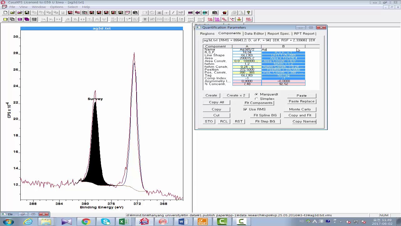
Task: Select the Simplex fitting radio button
Action: tap(257, 99)
